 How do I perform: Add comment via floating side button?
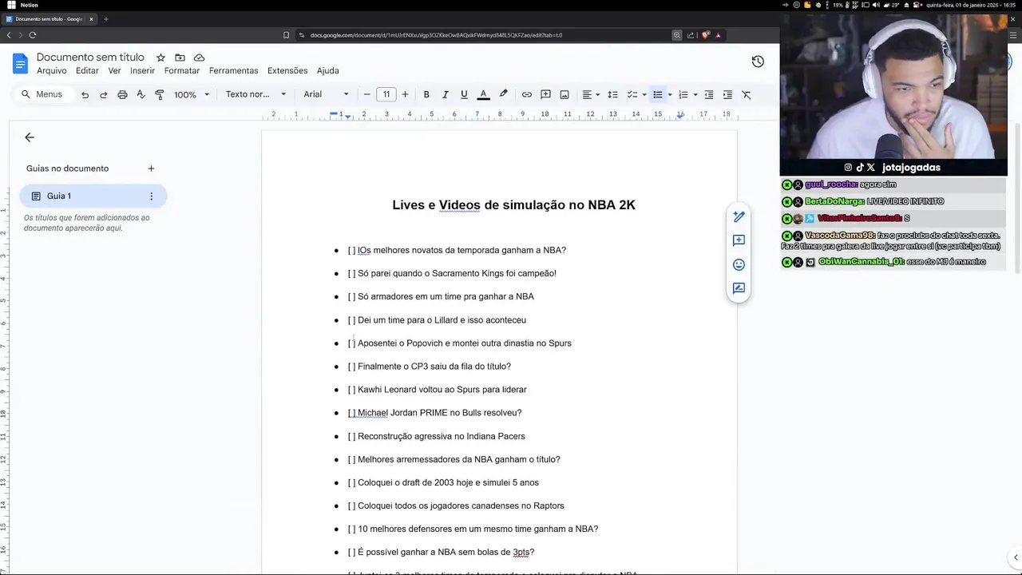(739, 240)
